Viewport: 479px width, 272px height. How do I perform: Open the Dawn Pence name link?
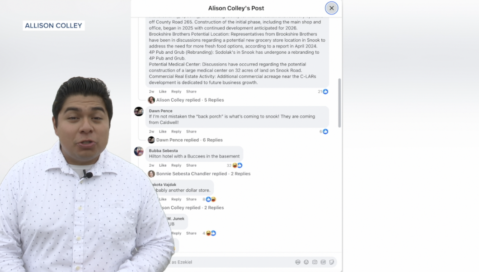point(160,111)
